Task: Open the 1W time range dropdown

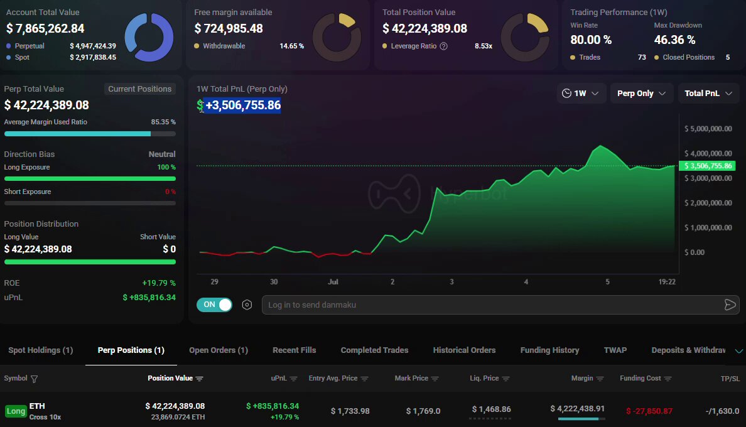Action: tap(580, 93)
